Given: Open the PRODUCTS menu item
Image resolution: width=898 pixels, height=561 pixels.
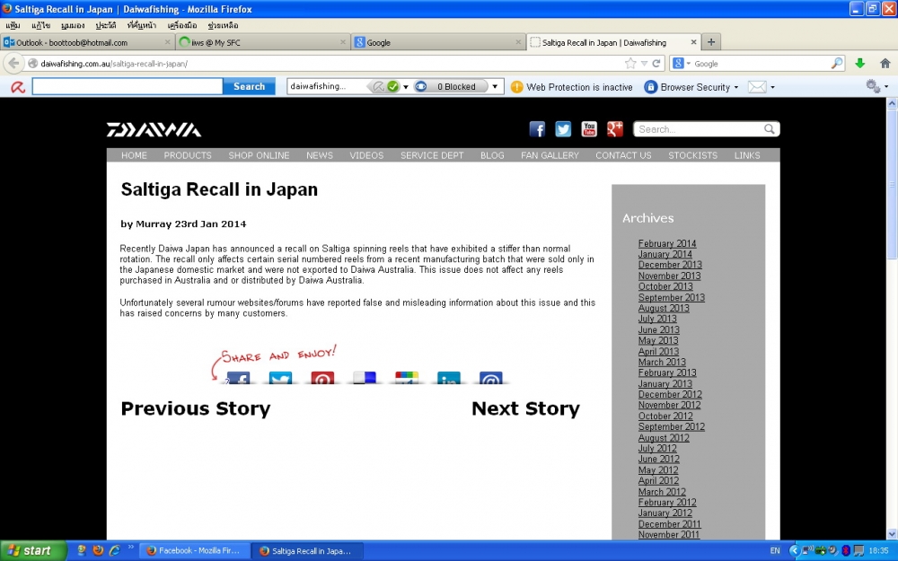Looking at the screenshot, I should tap(188, 155).
